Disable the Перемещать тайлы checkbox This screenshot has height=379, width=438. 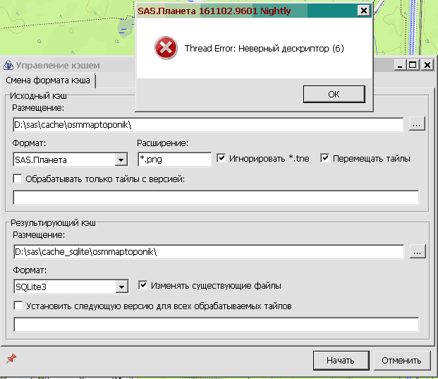pos(325,159)
